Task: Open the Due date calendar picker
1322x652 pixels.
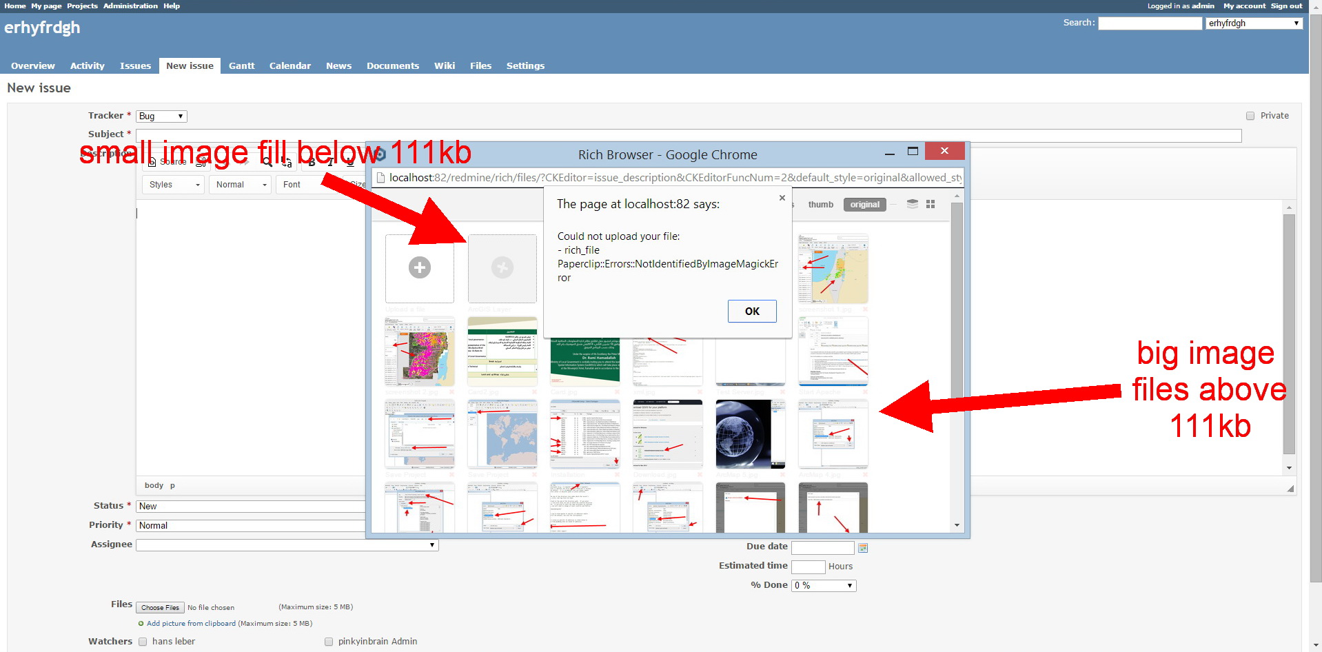Action: point(863,548)
